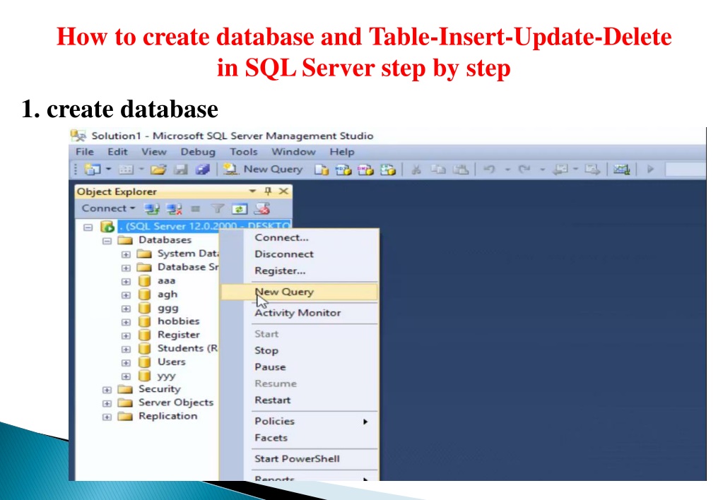Open the View menu

tap(153, 152)
